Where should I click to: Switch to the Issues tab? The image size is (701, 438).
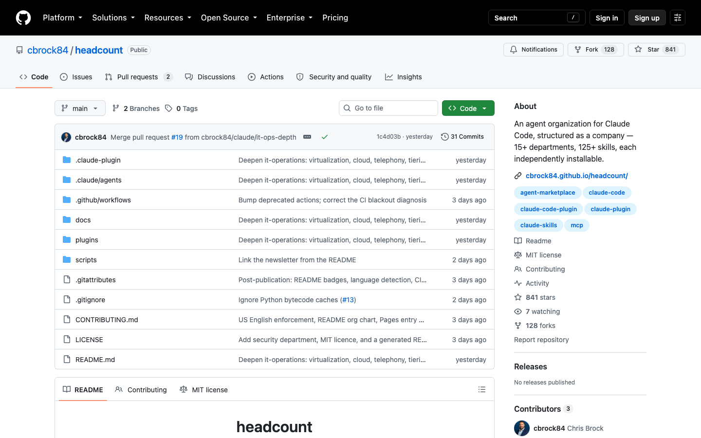76,77
